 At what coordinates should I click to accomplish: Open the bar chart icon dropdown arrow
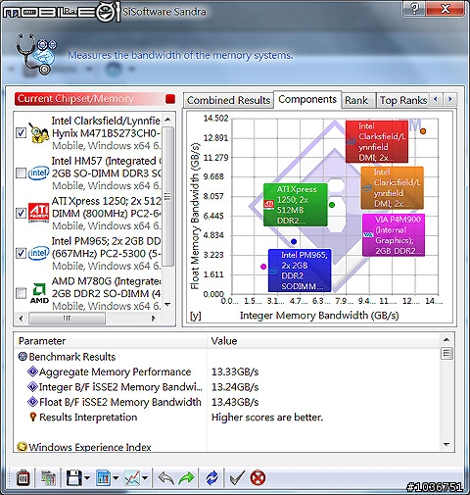(116, 478)
